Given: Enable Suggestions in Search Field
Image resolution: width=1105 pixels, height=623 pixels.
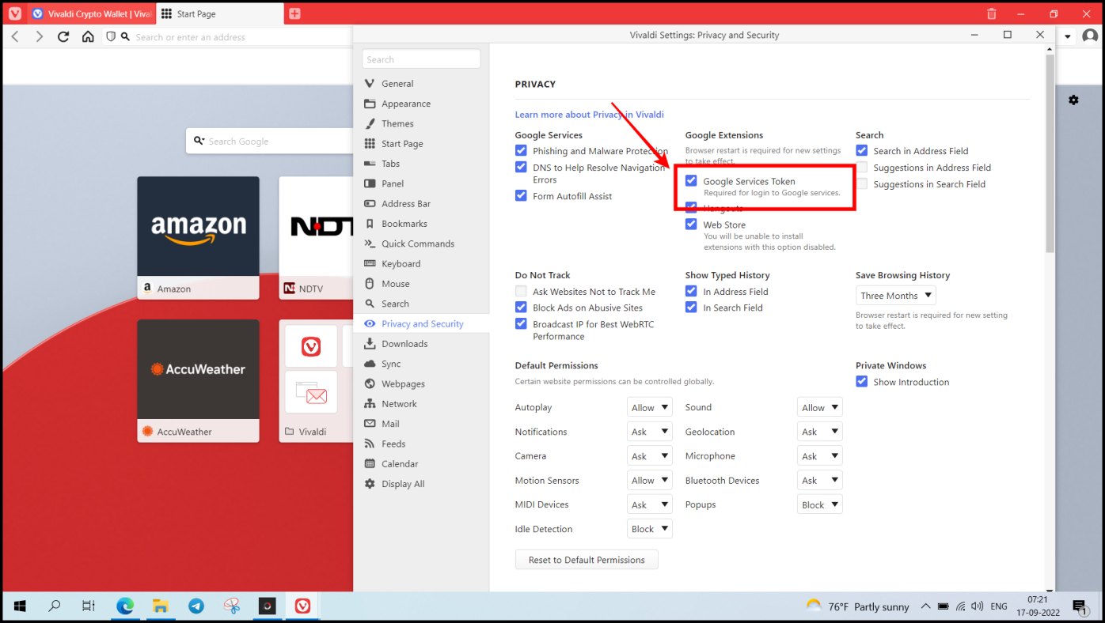Looking at the screenshot, I should point(861,183).
